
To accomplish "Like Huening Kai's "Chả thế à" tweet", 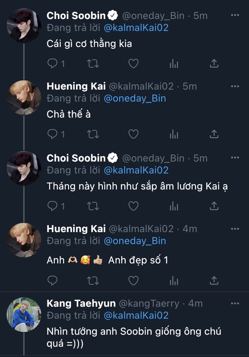I will (133, 134).
